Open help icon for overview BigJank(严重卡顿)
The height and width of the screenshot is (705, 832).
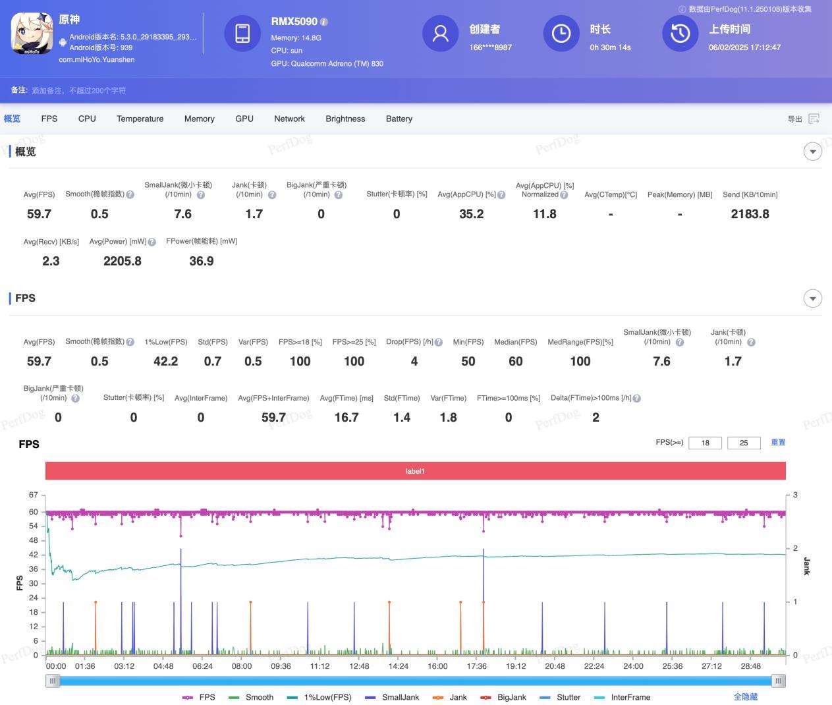[x=339, y=195]
